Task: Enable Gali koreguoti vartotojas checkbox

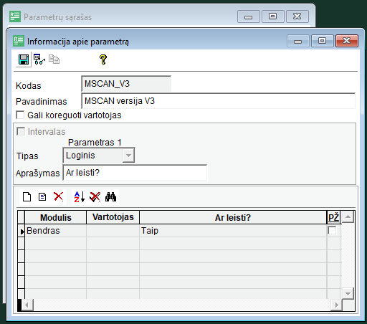Action: tap(20, 115)
